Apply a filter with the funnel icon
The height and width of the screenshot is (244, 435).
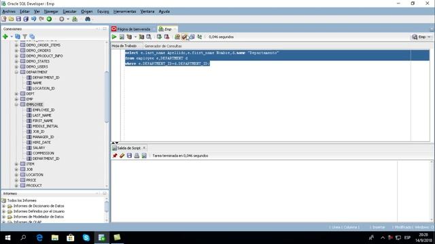point(24,37)
